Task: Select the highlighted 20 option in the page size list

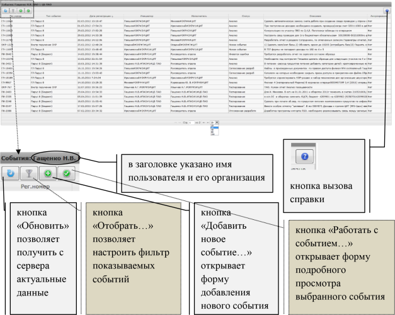Action: (x=214, y=127)
